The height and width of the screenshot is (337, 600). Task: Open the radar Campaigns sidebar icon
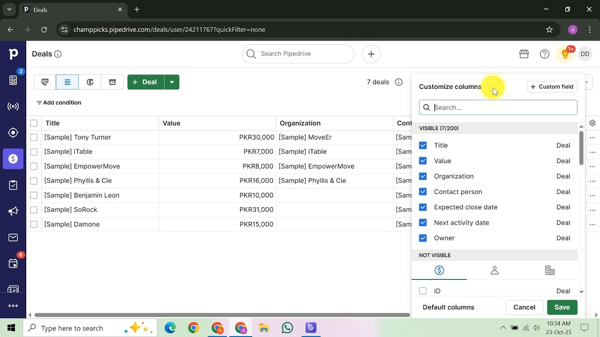[13, 106]
